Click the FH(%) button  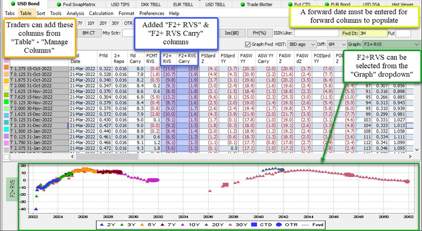pos(259,33)
